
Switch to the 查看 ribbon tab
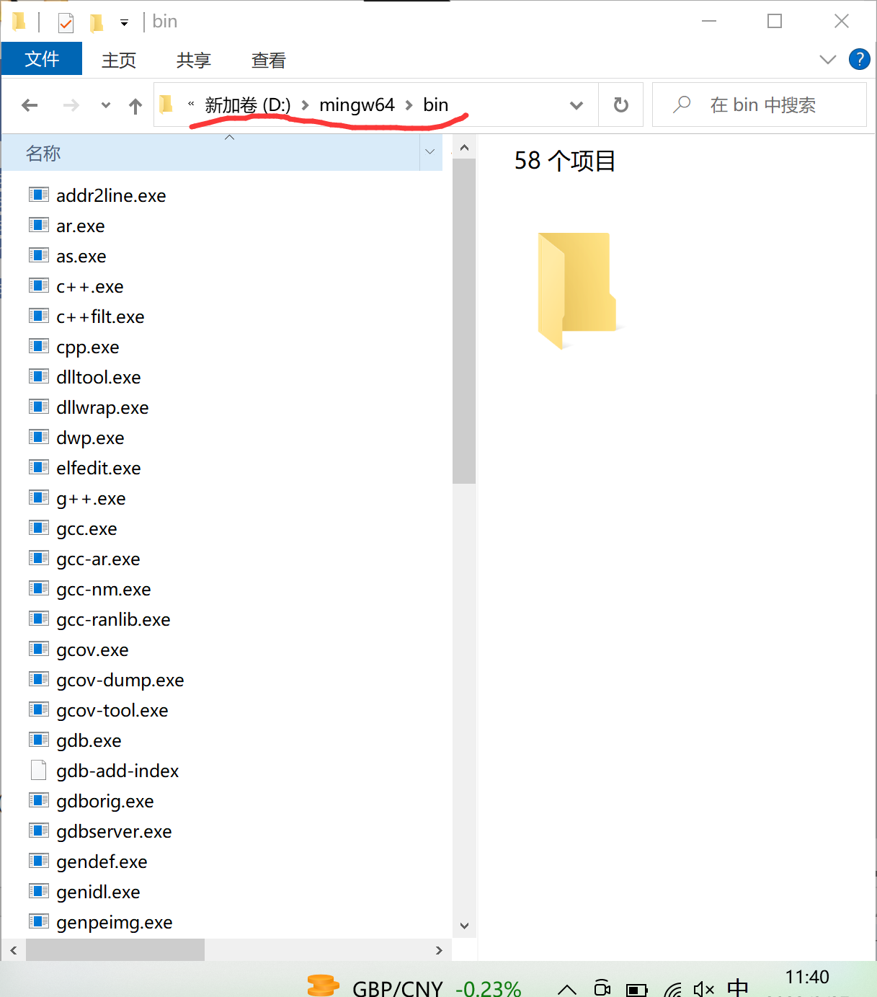(x=268, y=61)
